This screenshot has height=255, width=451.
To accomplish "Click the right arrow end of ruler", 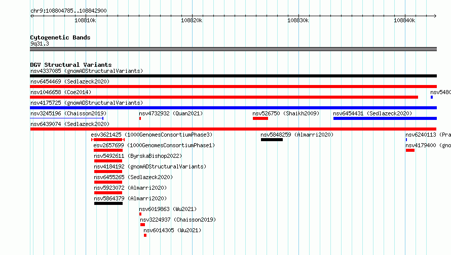I will [435, 16].
